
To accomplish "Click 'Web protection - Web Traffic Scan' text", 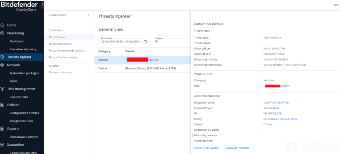I will (x=285, y=65).
